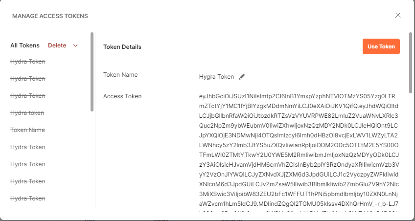Click the 'Token Name' label in details panel
415x221 pixels.
point(120,75)
